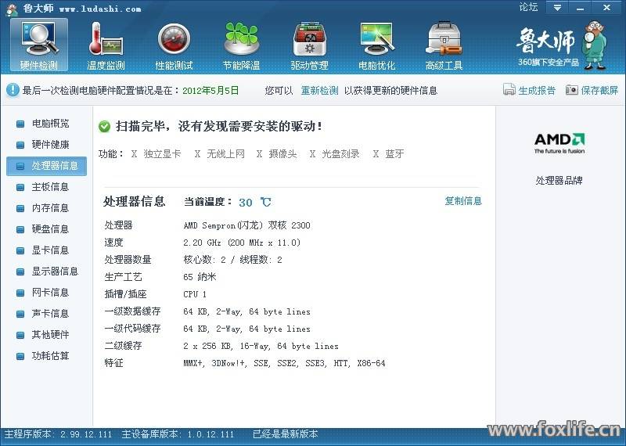Click the AMD processor brand logo
The height and width of the screenshot is (446, 626).
[x=559, y=143]
